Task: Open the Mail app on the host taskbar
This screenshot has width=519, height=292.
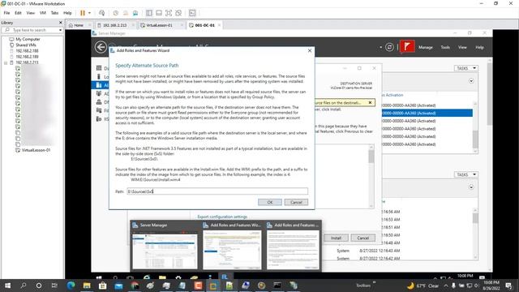Action: coord(118,286)
